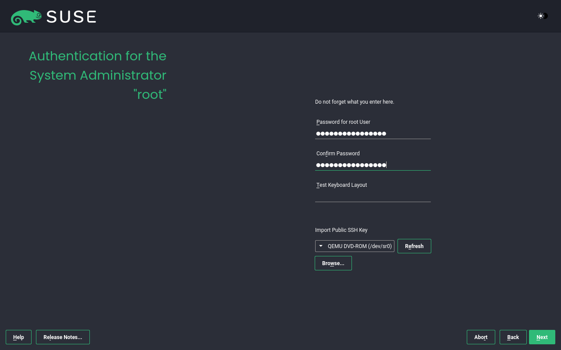This screenshot has height=350, width=561.
Task: Open the QEMU DVD-ROM device dropdown
Action: pyautogui.click(x=355, y=246)
